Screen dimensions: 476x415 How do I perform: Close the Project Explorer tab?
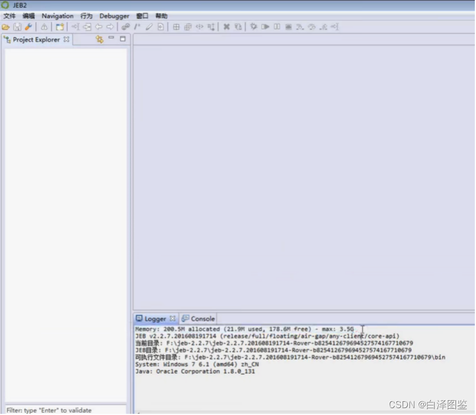pyautogui.click(x=67, y=40)
